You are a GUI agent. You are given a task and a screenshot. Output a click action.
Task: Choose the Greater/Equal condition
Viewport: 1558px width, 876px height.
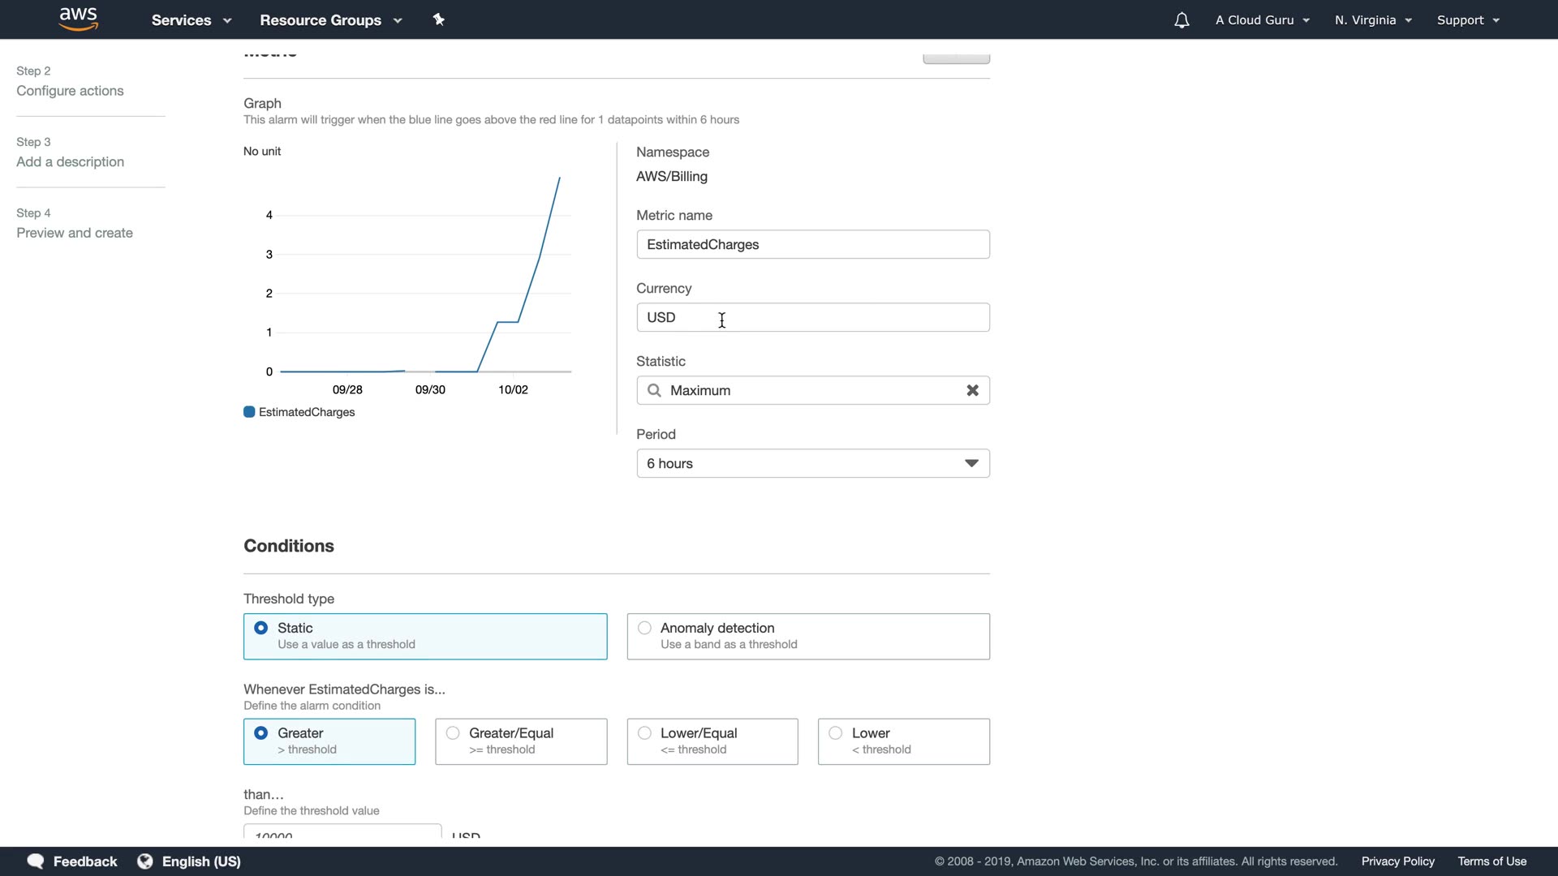[x=453, y=733]
